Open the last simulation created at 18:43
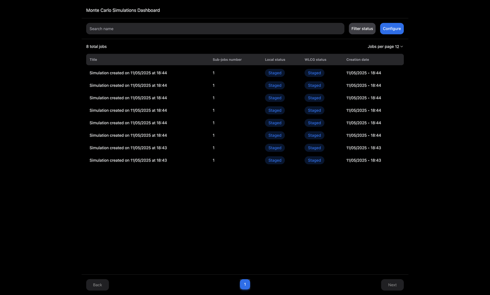 [128, 160]
